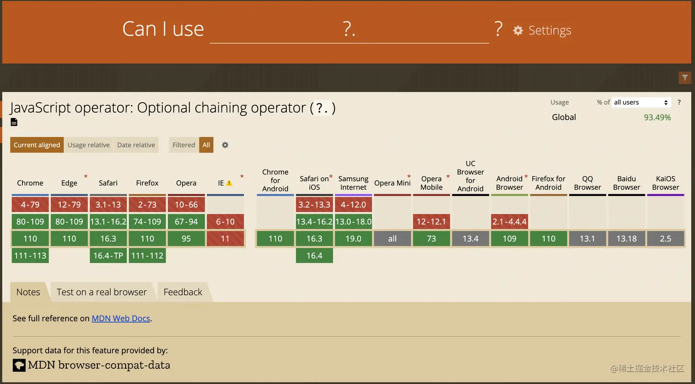Click Opera Mini 'all' cell
The width and height of the screenshot is (695, 384).
click(x=392, y=238)
